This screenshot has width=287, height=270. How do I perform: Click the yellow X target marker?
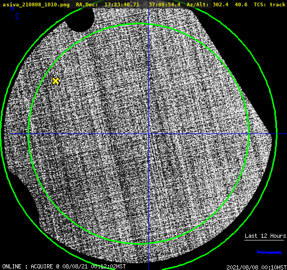pos(55,81)
